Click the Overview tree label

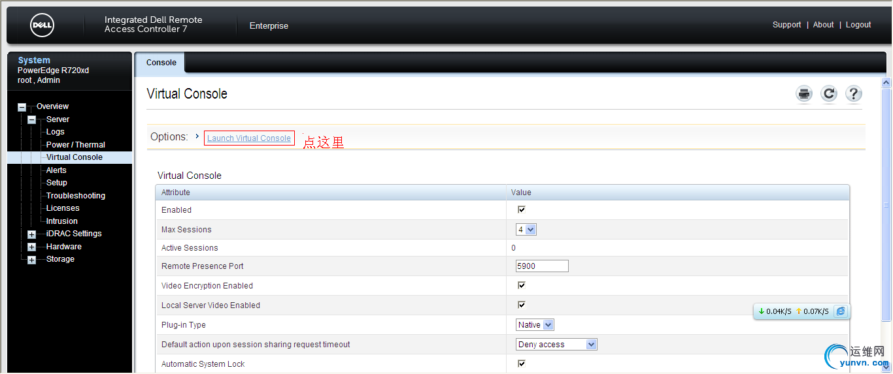pyautogui.click(x=52, y=106)
